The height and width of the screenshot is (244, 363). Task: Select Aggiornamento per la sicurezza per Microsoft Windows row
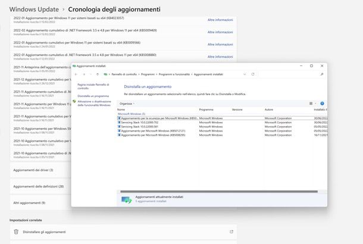[x=222, y=118]
